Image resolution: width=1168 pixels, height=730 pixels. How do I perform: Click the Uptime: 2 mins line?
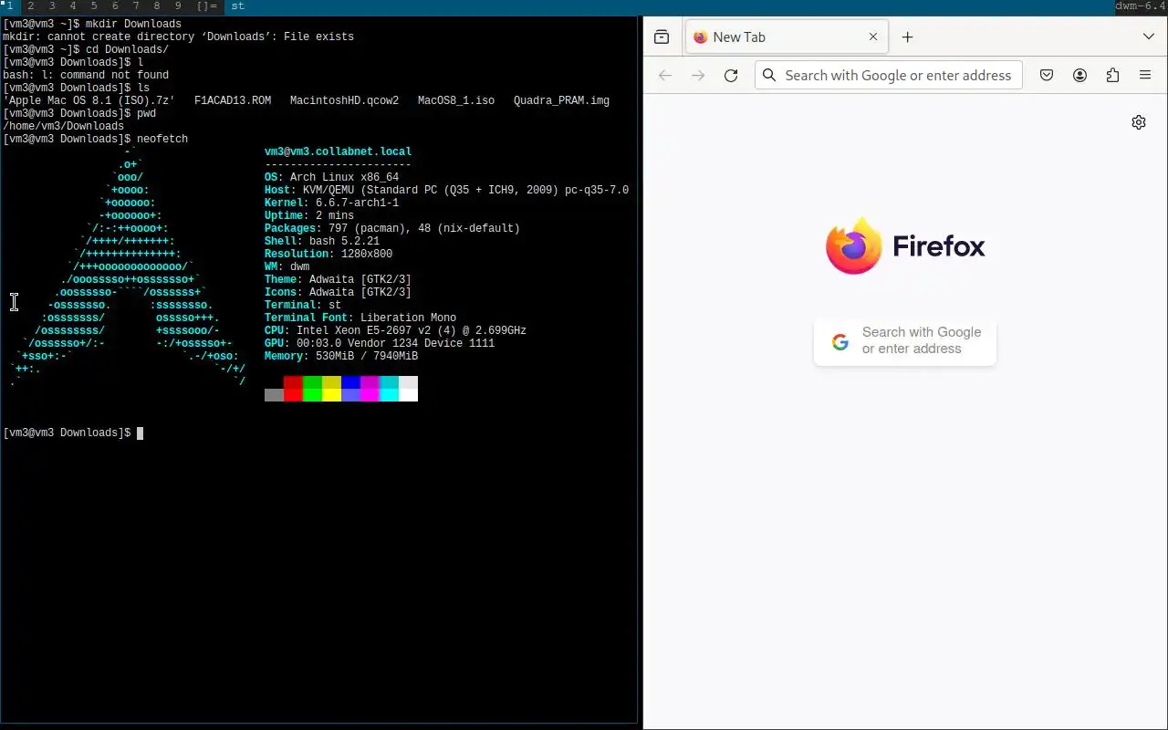point(309,216)
